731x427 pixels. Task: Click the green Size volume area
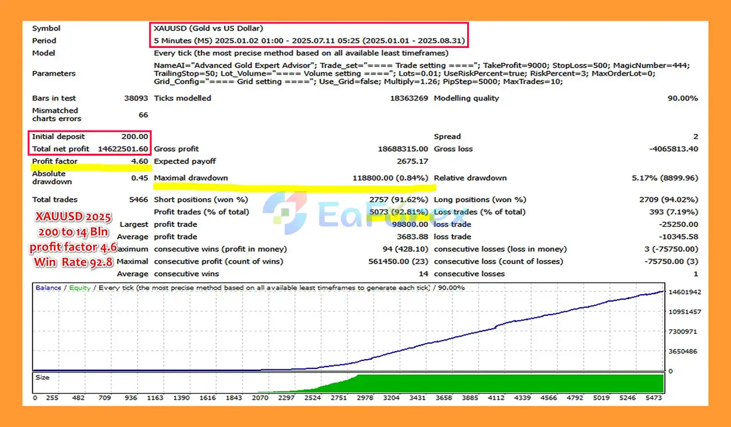(514, 383)
